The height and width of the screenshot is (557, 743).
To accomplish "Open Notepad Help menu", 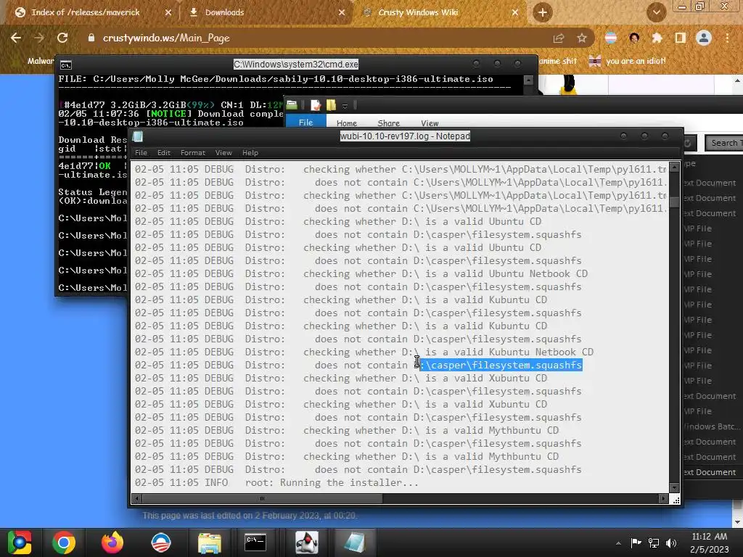I will (250, 152).
